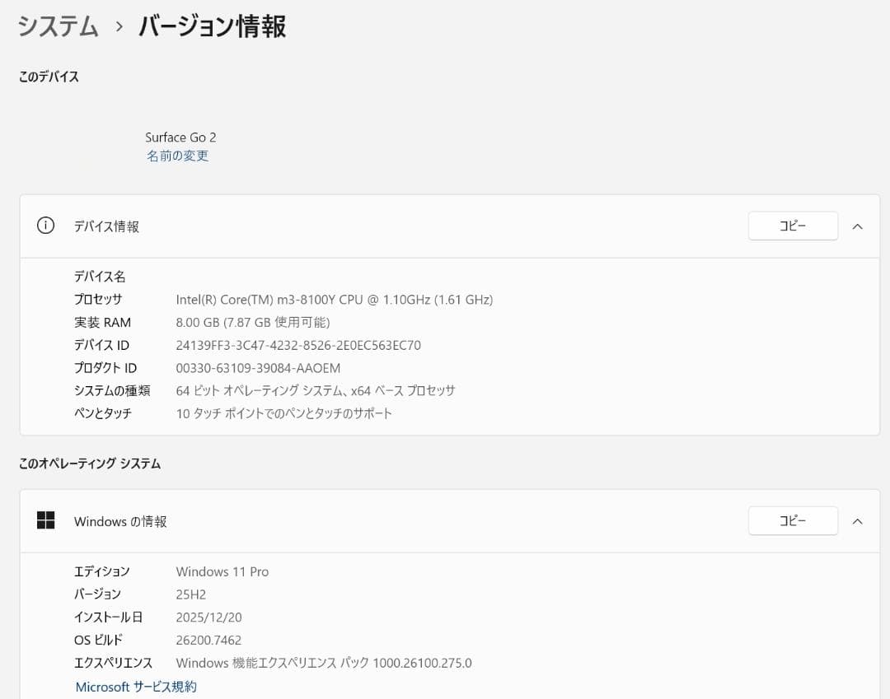
Task: Click the デバイス ID value
Action: click(x=301, y=345)
